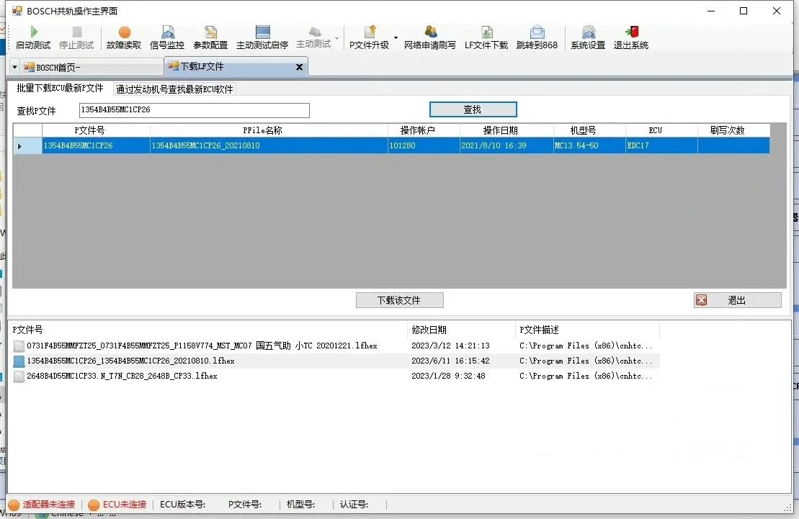Viewport: 799px width, 519px height.
Task: Click the window resize grip in status bar
Action: click(x=787, y=507)
